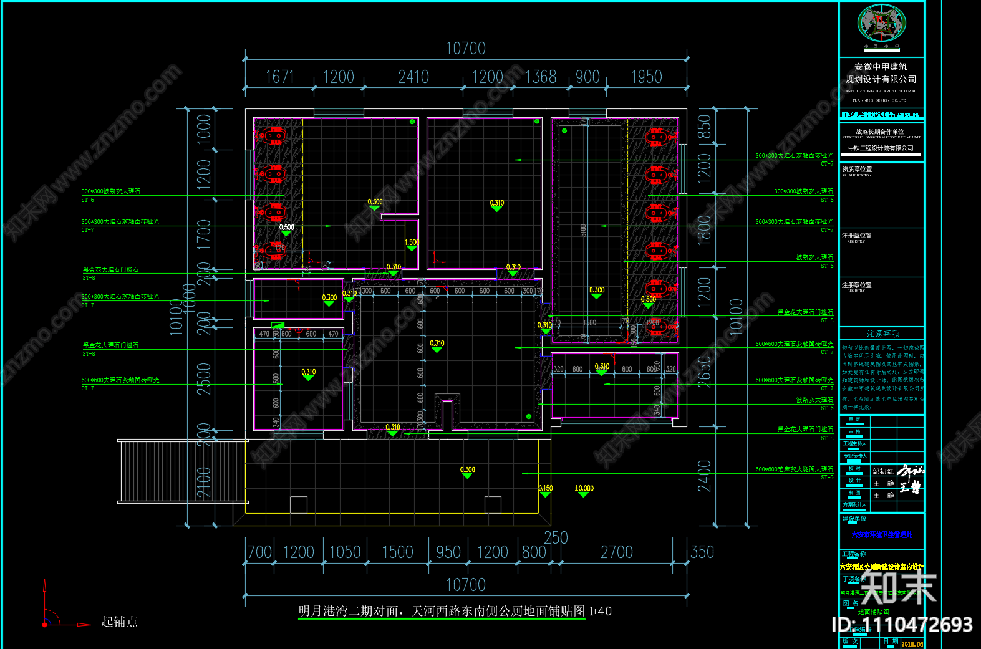Select the '1700' vertical dimension

[x=204, y=234]
